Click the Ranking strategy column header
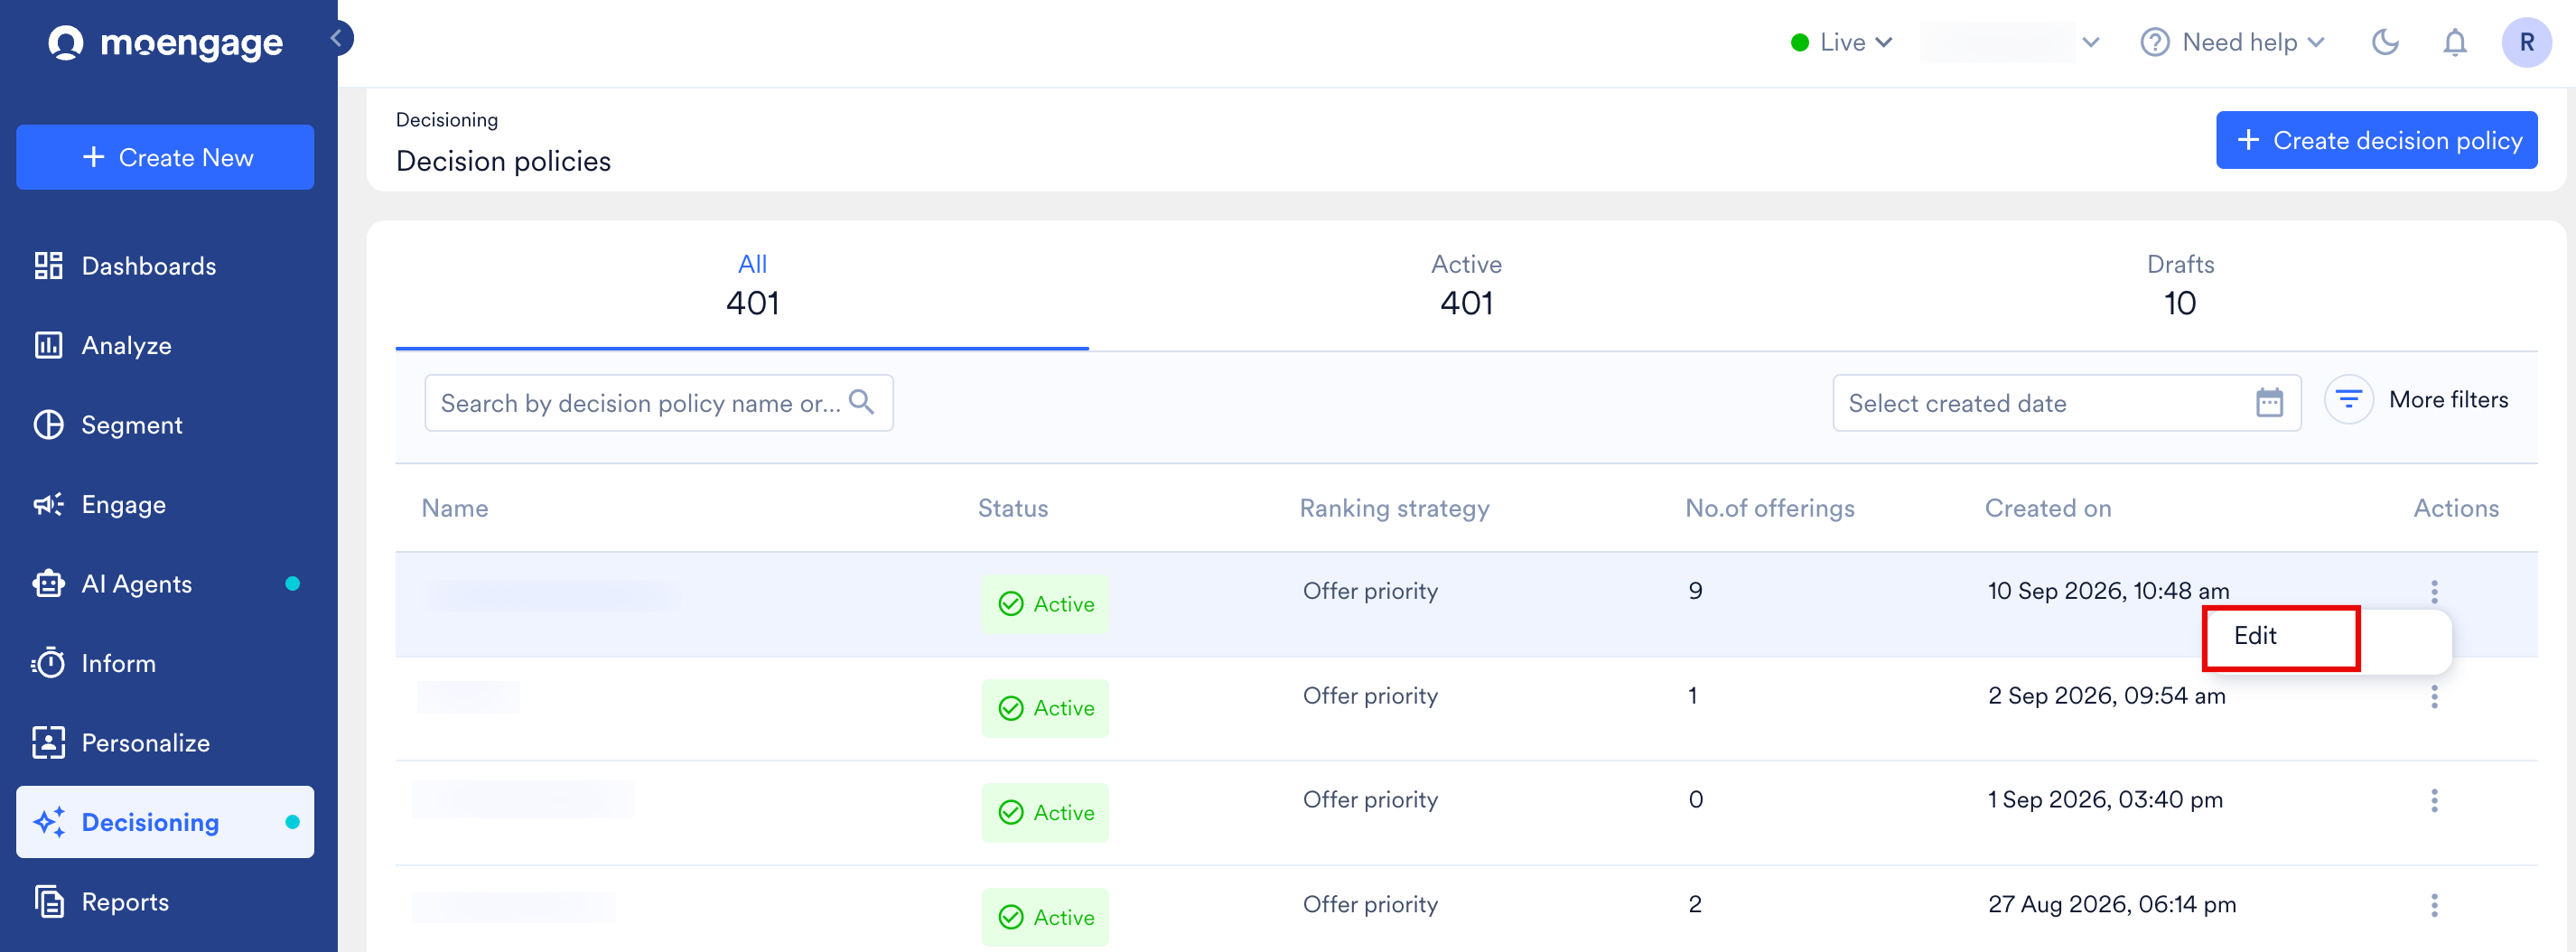 point(1394,508)
